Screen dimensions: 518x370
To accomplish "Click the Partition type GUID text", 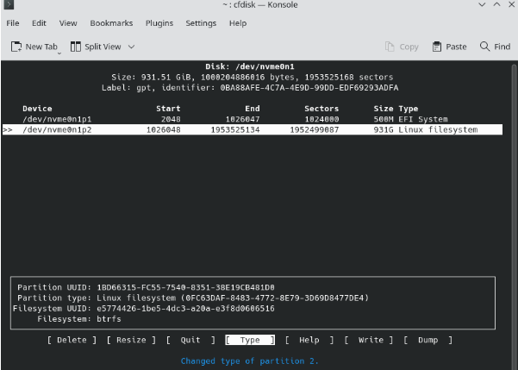I will click(275, 298).
